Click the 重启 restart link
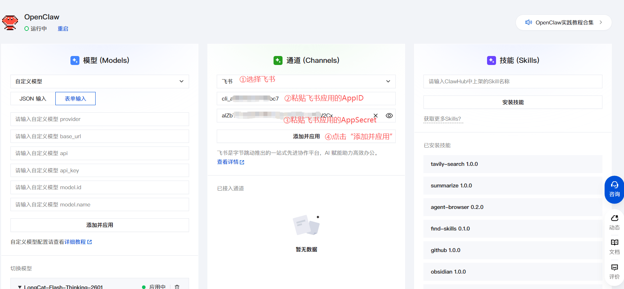The image size is (624, 289). coord(63,29)
